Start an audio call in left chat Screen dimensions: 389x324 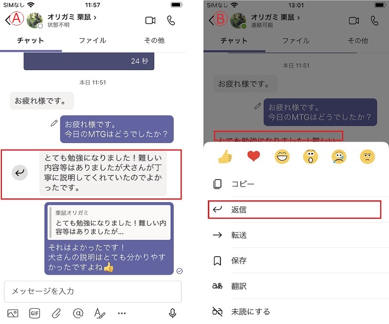[x=171, y=20]
